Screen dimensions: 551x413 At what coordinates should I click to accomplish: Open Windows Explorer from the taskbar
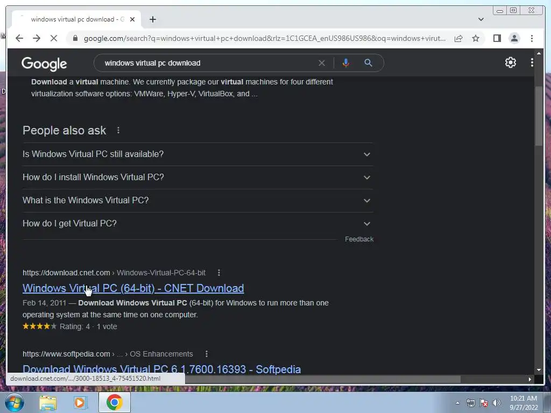[x=48, y=402]
